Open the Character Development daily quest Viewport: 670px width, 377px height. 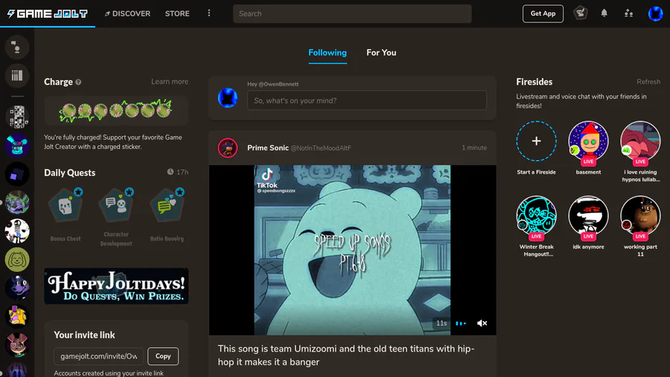coord(116,217)
